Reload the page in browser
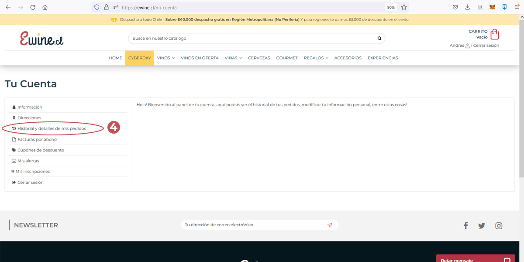The image size is (524, 262). [33, 7]
